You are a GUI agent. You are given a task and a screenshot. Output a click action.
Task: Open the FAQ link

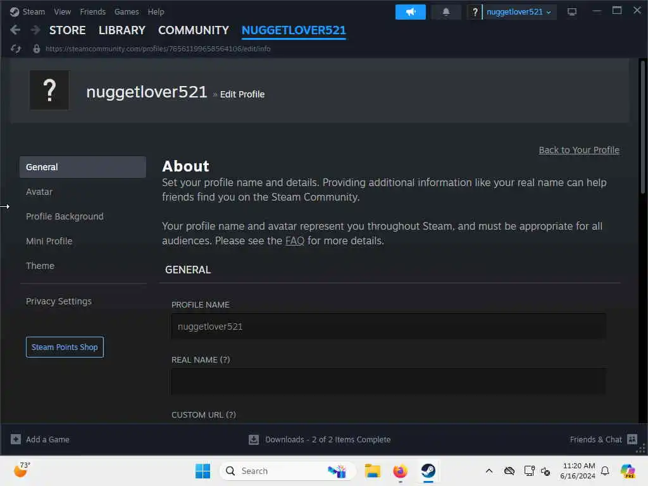pyautogui.click(x=295, y=240)
